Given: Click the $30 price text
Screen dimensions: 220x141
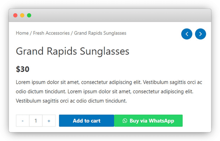Looking at the screenshot, I should (x=23, y=69).
